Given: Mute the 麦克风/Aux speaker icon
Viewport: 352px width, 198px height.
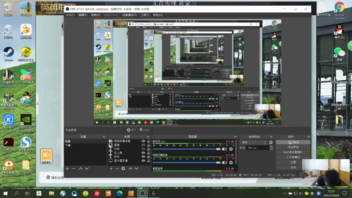Looking at the screenshot, I should click(x=224, y=149).
